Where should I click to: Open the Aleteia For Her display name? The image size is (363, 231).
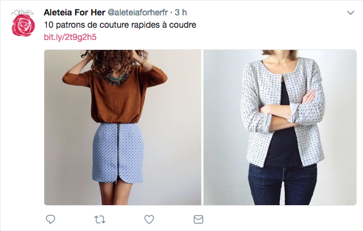click(x=75, y=12)
